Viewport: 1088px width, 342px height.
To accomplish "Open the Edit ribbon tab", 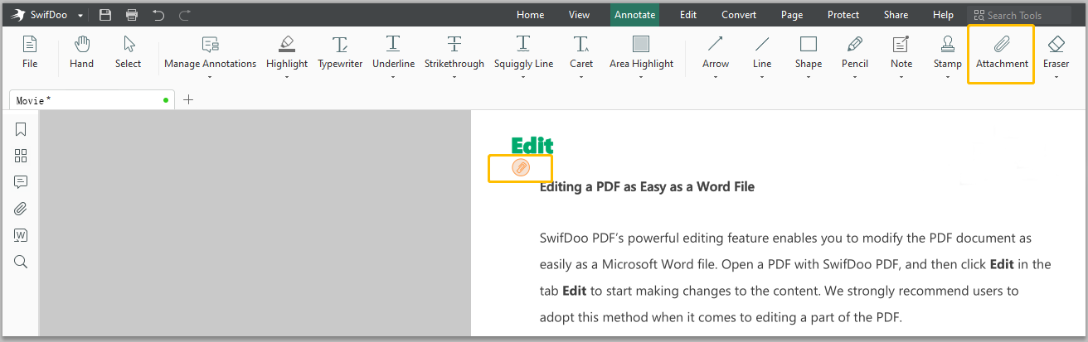I will click(x=688, y=15).
